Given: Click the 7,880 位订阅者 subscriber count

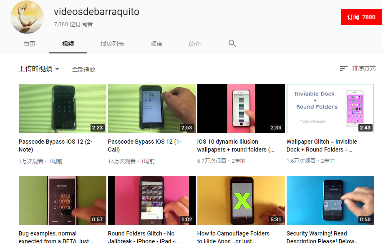Looking at the screenshot, I should (73, 24).
